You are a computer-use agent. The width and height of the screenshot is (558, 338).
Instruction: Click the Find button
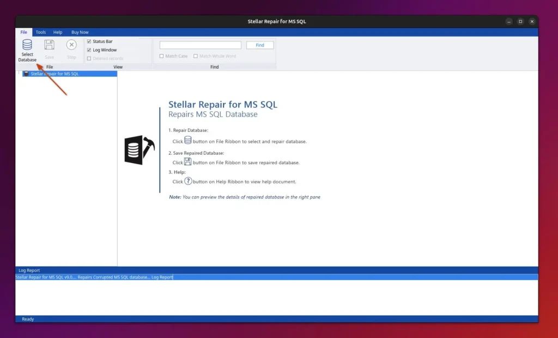(260, 45)
